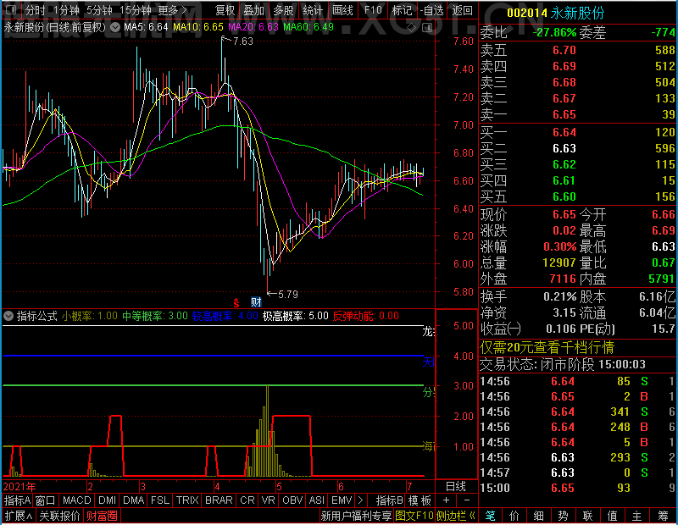
Task: Switch indicator to BRAR
Action: [219, 500]
